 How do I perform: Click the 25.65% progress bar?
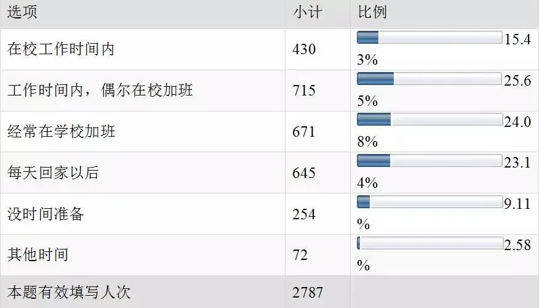point(429,79)
